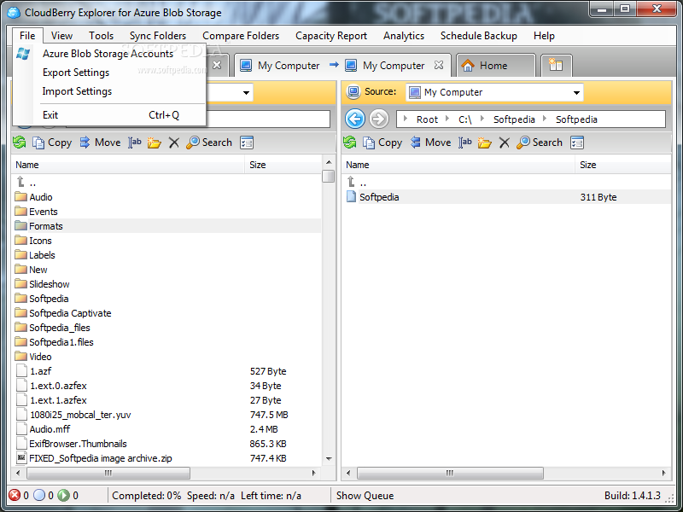
Task: Click Show Queue in status bar
Action: 365,496
